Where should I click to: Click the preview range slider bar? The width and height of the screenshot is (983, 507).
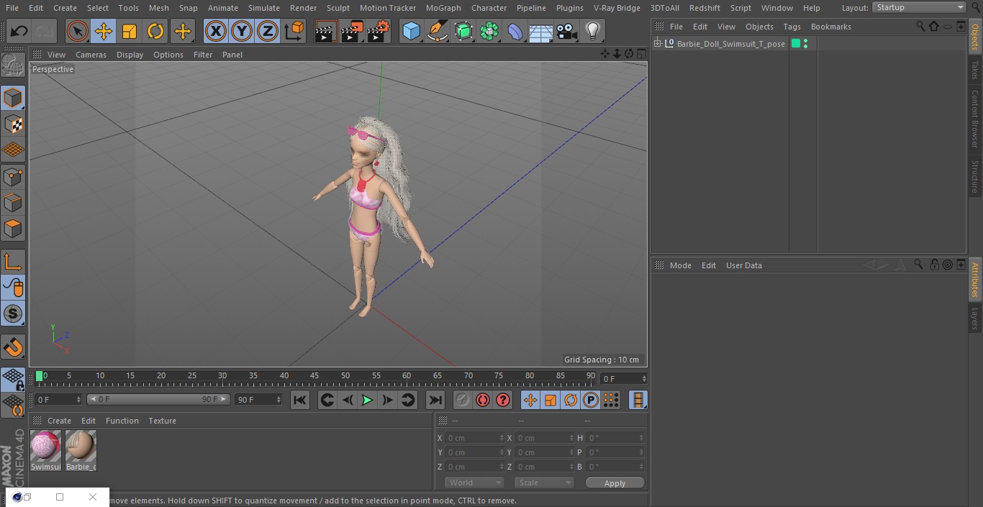[x=158, y=399]
